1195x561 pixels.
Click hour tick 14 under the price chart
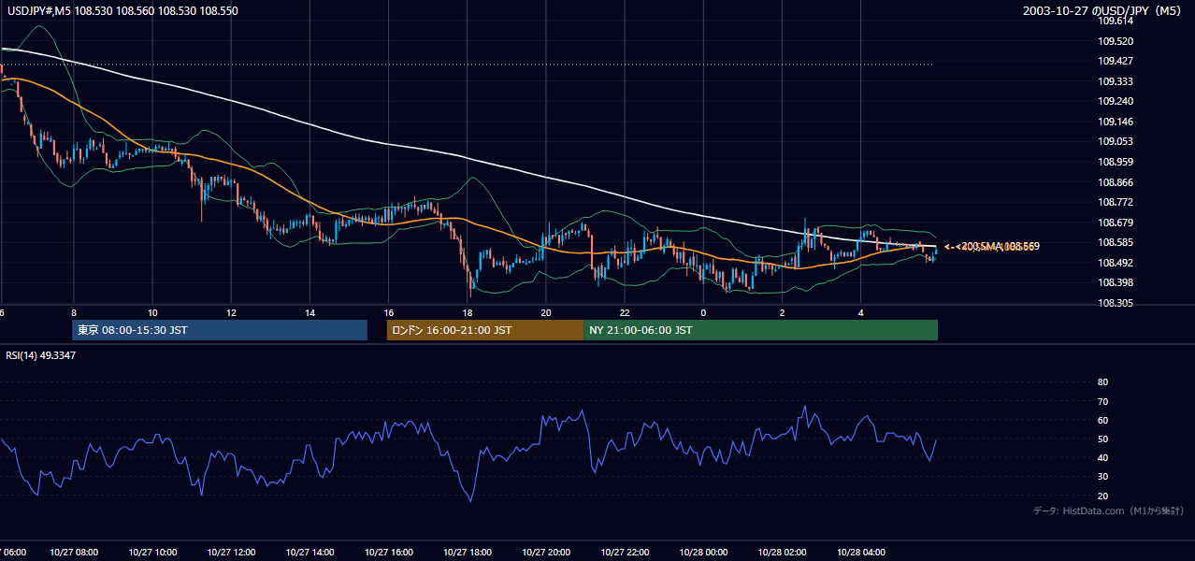coord(310,312)
